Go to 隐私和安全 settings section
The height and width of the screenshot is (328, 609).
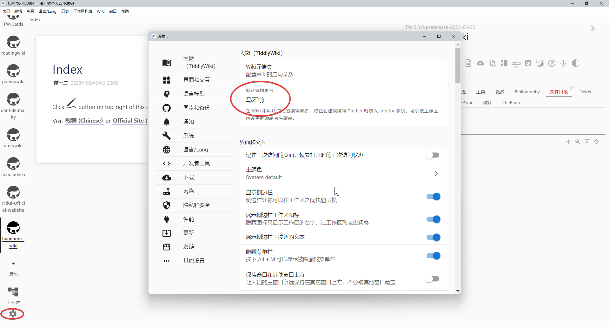194,205
